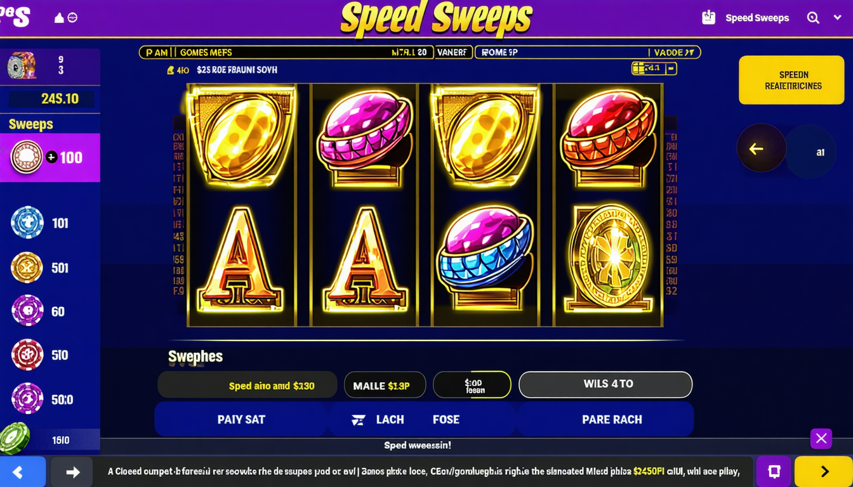Image resolution: width=853 pixels, height=487 pixels.
Task: Open the yellow Speedn button top right
Action: (791, 80)
